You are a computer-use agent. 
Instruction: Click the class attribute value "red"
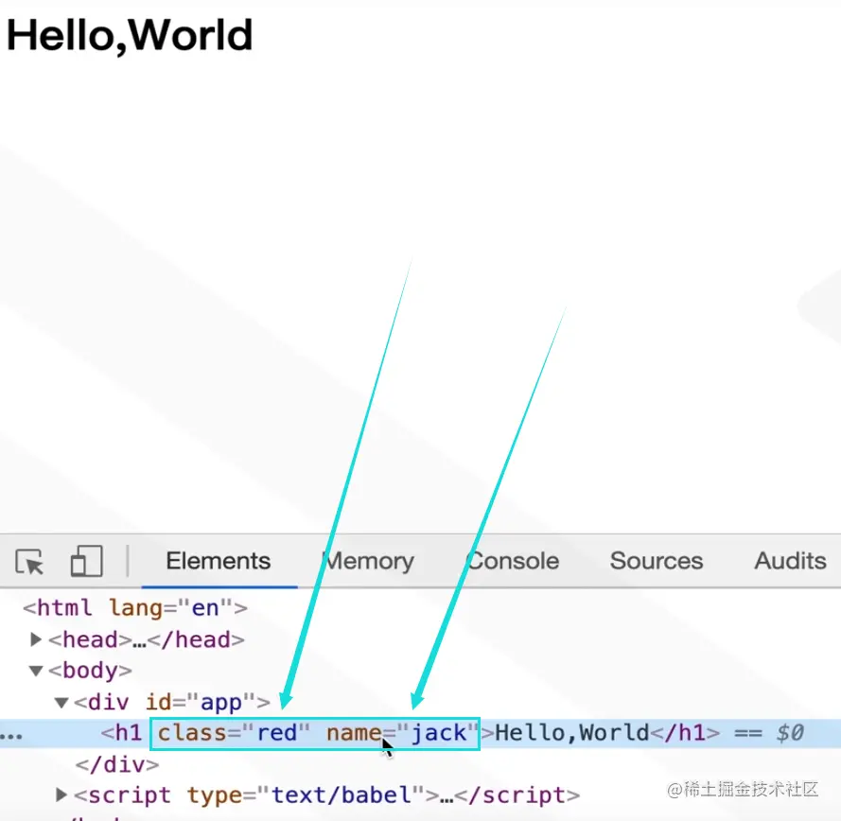point(277,733)
